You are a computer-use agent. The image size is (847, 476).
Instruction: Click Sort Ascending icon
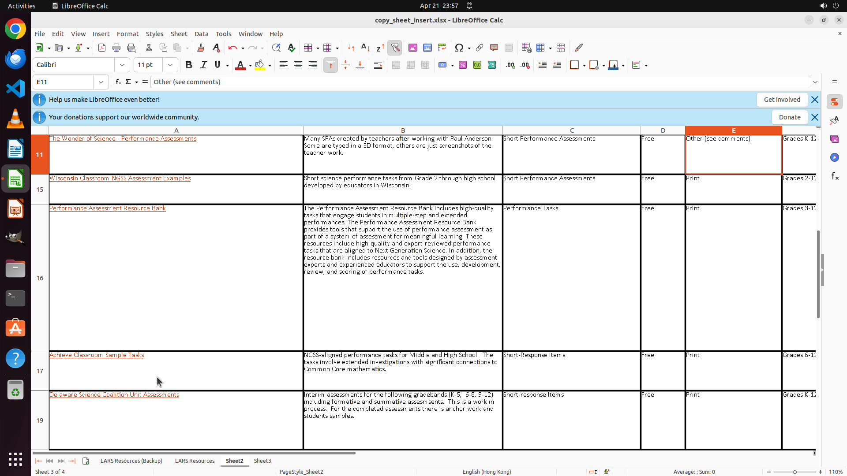(365, 48)
